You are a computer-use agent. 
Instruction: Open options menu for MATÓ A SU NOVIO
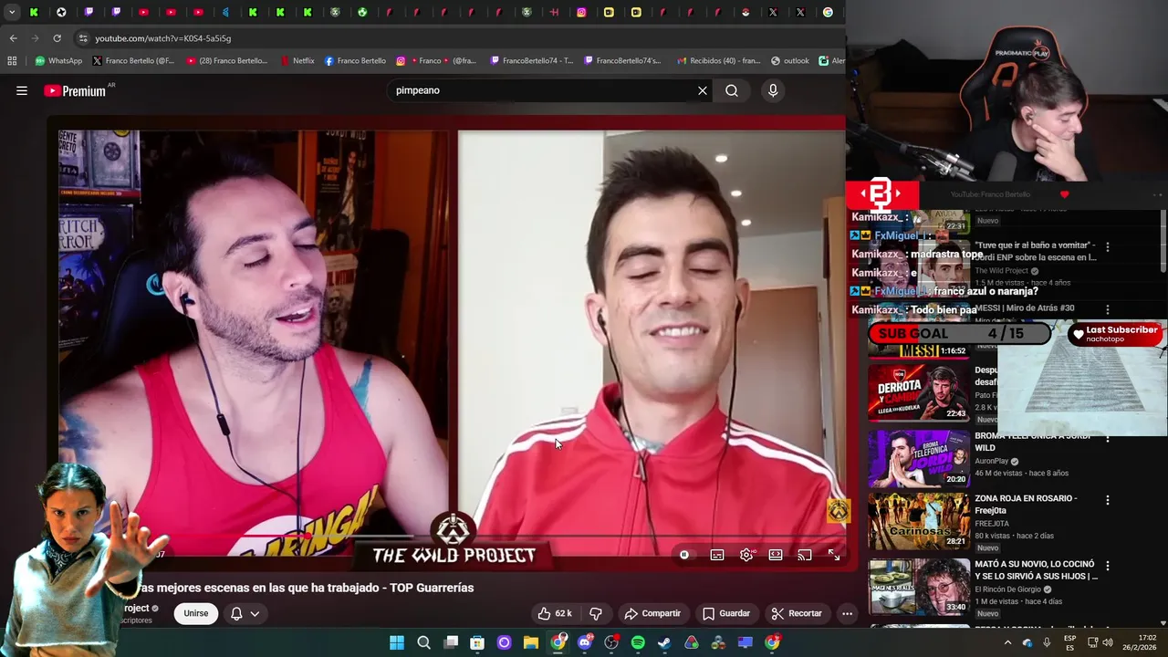click(x=1107, y=566)
